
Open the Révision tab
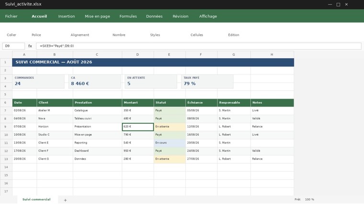coord(181,16)
